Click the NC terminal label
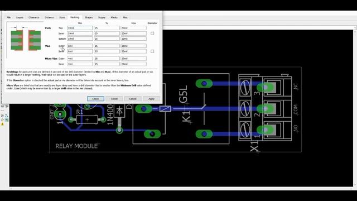The width and height of the screenshot is (357, 201). [x=296, y=87]
